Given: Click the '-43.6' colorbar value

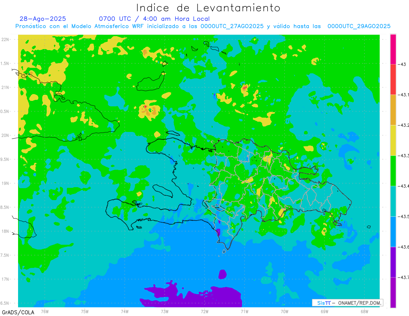Looking at the screenshot, I should coord(404,247).
